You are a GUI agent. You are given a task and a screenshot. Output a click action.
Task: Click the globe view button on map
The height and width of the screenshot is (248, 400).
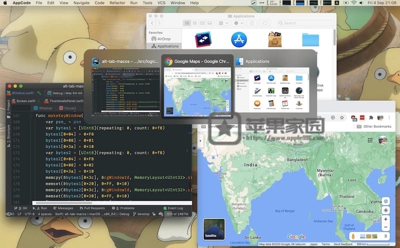385,201
